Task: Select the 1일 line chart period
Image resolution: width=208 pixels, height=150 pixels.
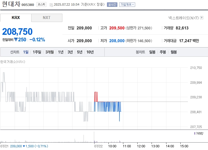Action: pos(26,52)
